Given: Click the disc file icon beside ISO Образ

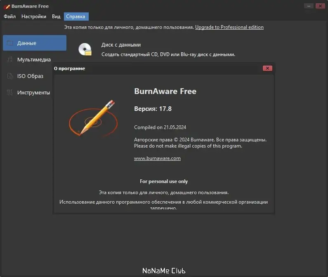Looking at the screenshot, I should point(10,76).
